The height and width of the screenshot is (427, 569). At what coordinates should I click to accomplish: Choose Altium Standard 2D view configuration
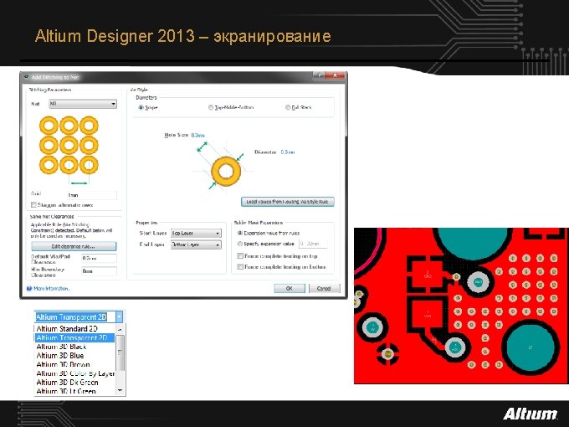pos(74,328)
